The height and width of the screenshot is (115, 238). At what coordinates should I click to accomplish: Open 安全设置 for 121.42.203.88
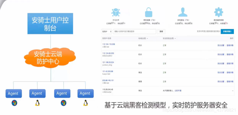point(221,73)
